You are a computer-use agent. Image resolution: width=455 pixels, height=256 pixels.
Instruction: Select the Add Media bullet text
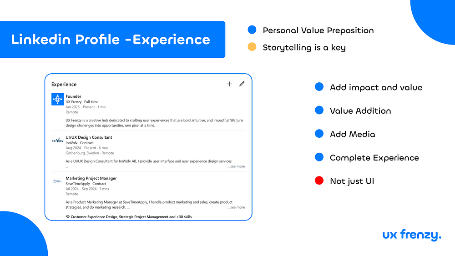[353, 134]
